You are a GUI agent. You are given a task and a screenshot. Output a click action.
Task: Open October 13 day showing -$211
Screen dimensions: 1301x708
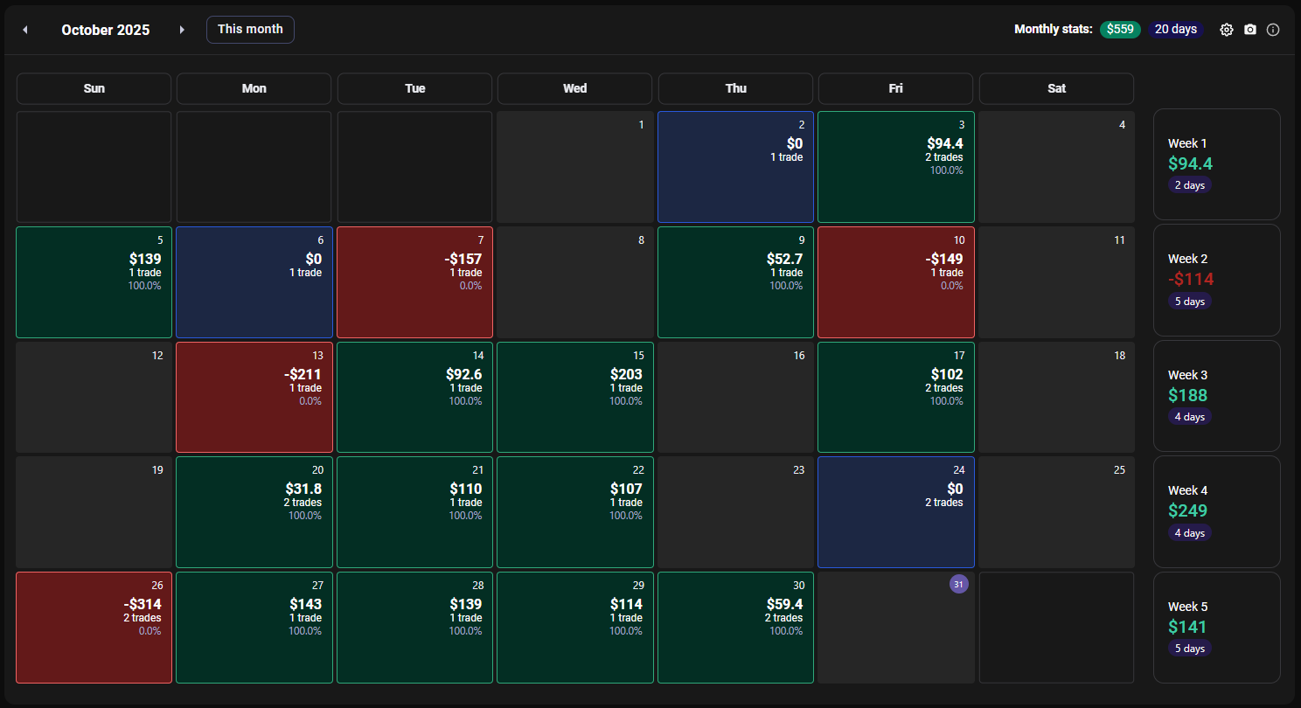coord(254,397)
